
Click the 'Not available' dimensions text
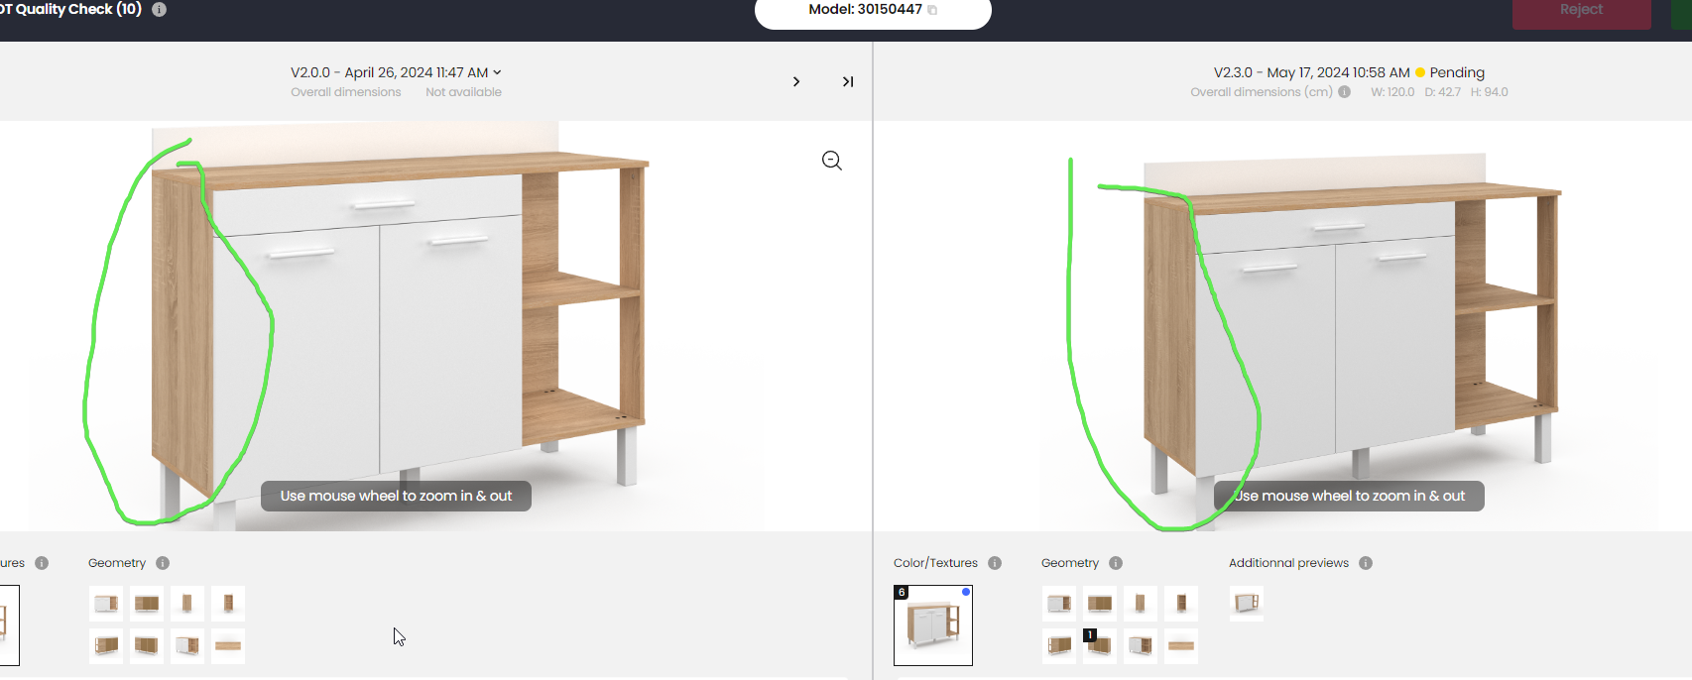[x=463, y=92]
